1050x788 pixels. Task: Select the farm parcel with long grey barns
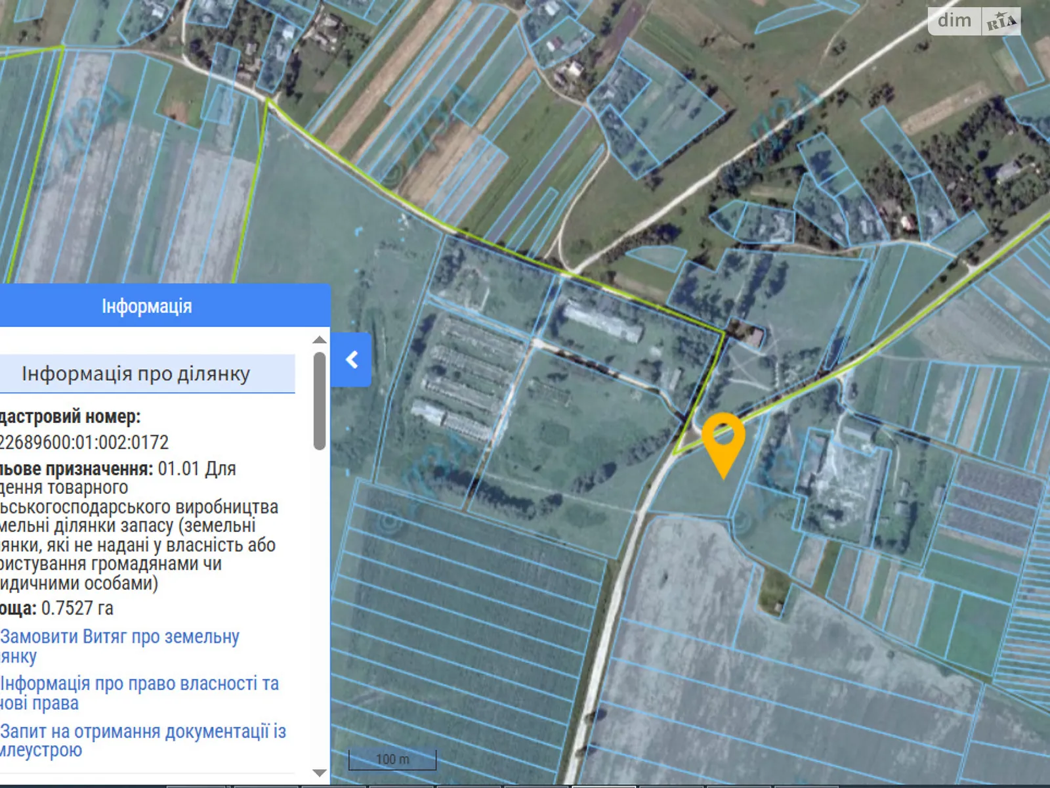(x=459, y=381)
